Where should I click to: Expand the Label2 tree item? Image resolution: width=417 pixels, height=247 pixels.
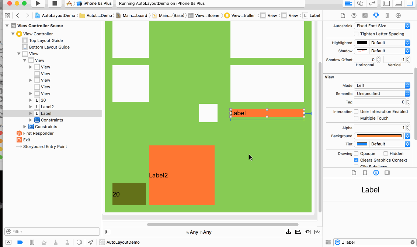click(x=31, y=107)
